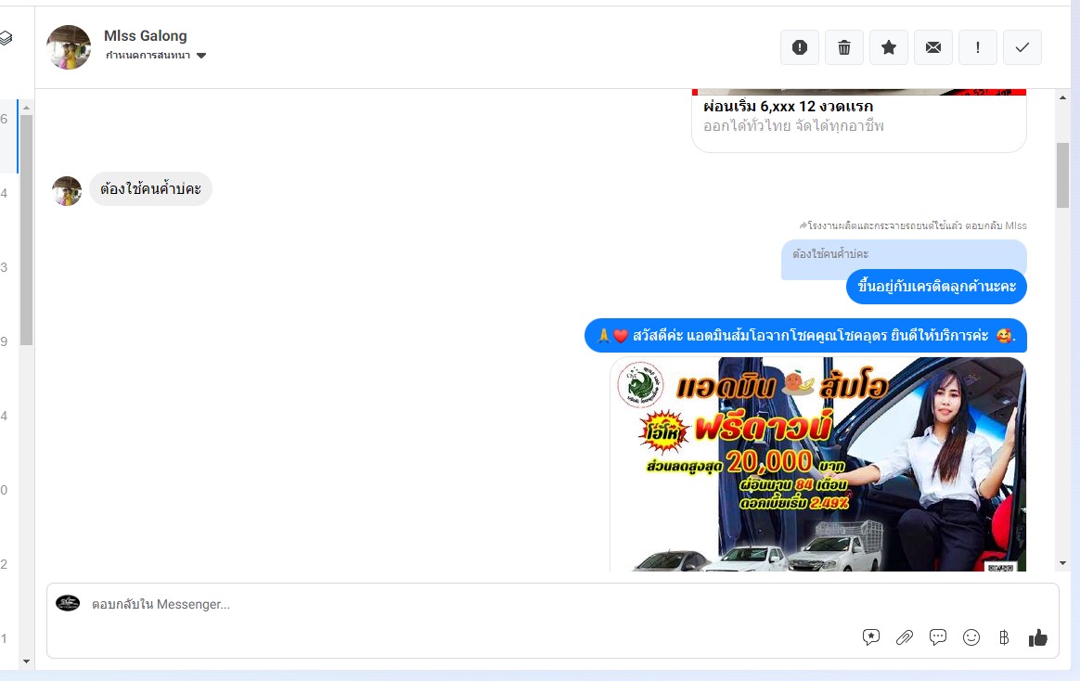Click the greeting message starting with สวัสดีค่ะ แอดมินส้มโอ
Image resolution: width=1080 pixels, height=681 pixels.
click(x=805, y=335)
